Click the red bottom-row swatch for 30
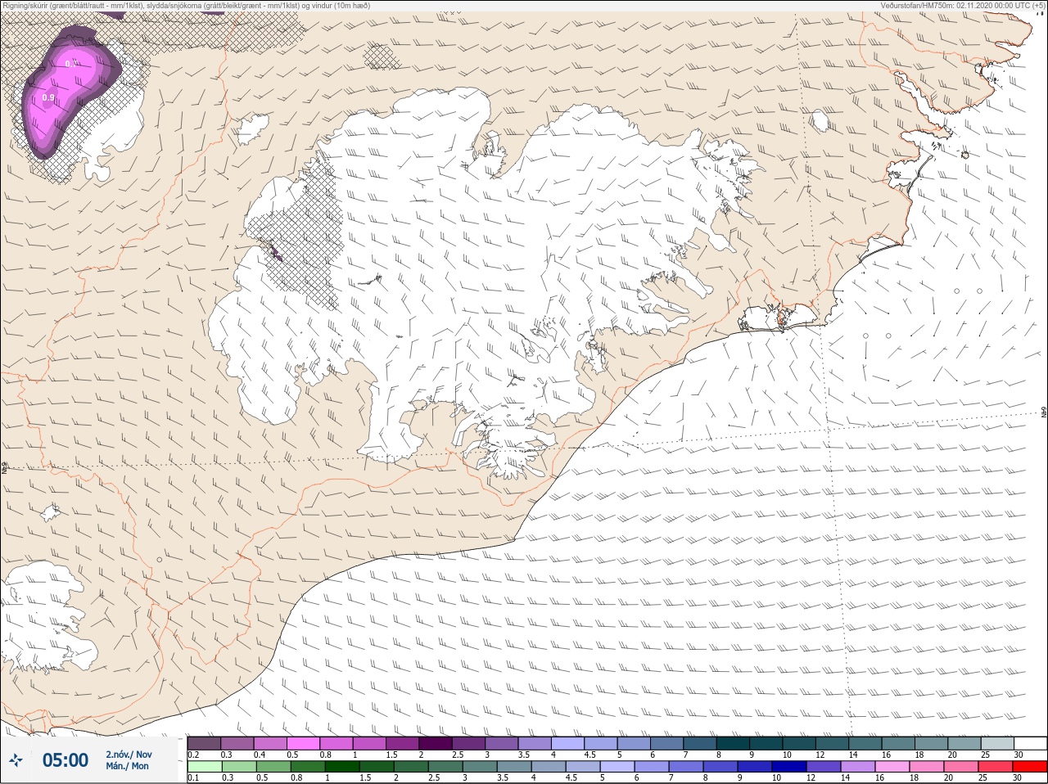 coord(1031,767)
